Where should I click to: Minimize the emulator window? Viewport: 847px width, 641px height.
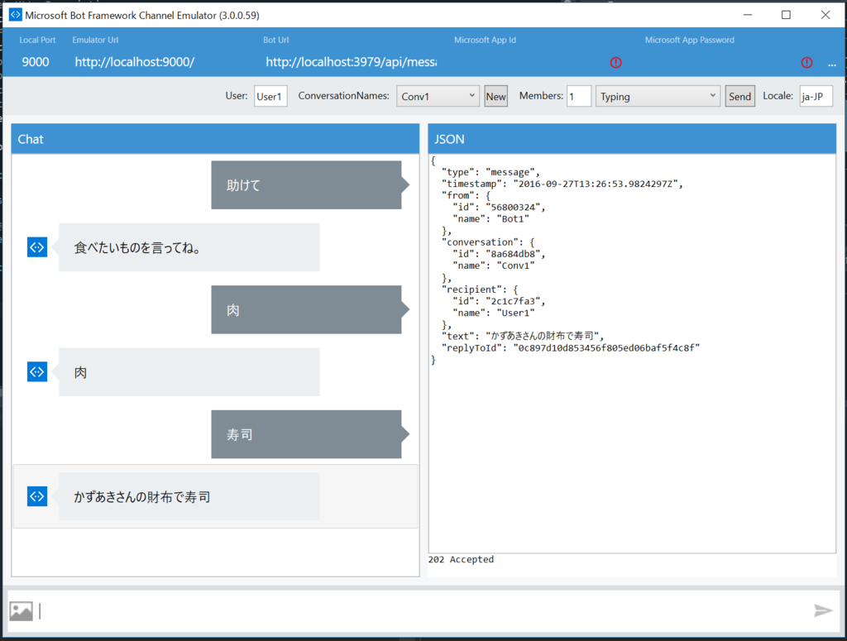click(x=748, y=15)
